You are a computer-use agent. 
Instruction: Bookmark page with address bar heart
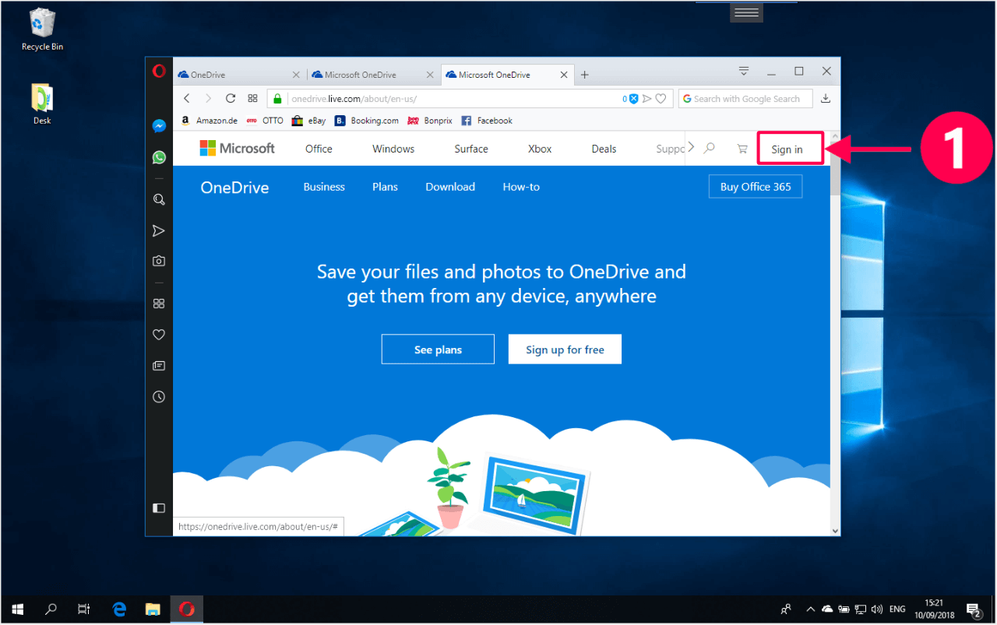click(661, 99)
